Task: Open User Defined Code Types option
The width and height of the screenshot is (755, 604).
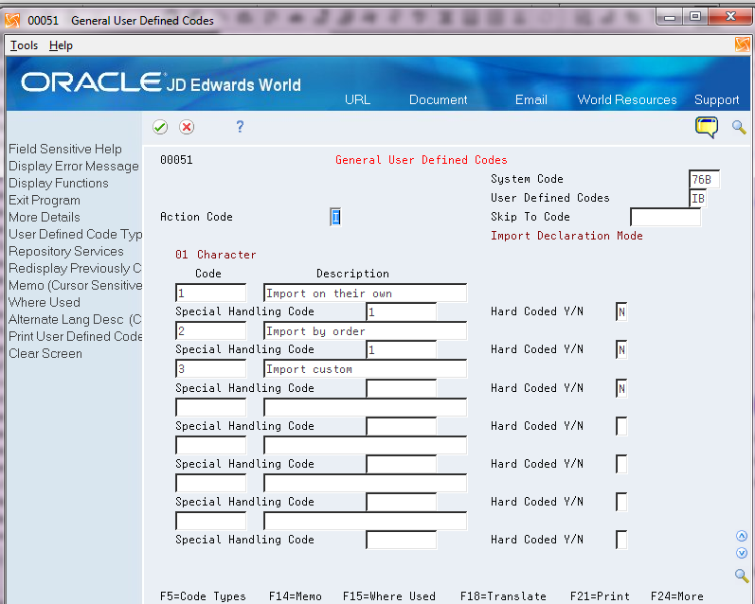Action: (75, 235)
